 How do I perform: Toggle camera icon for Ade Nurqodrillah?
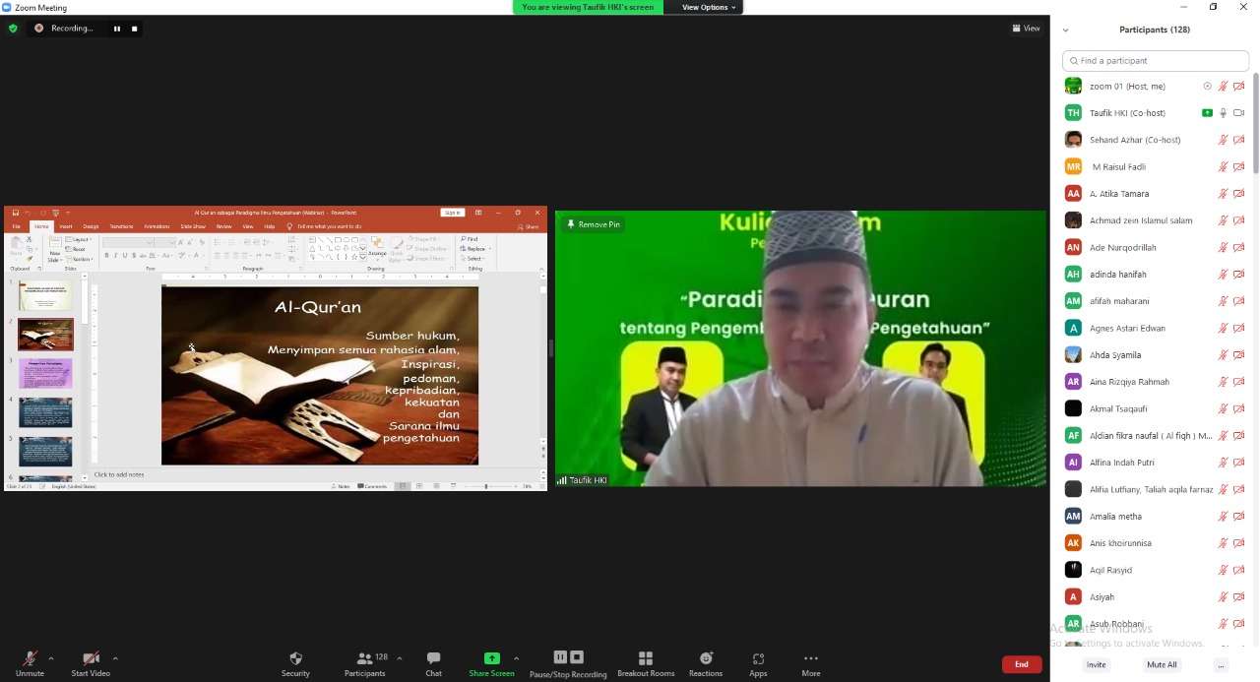point(1239,248)
